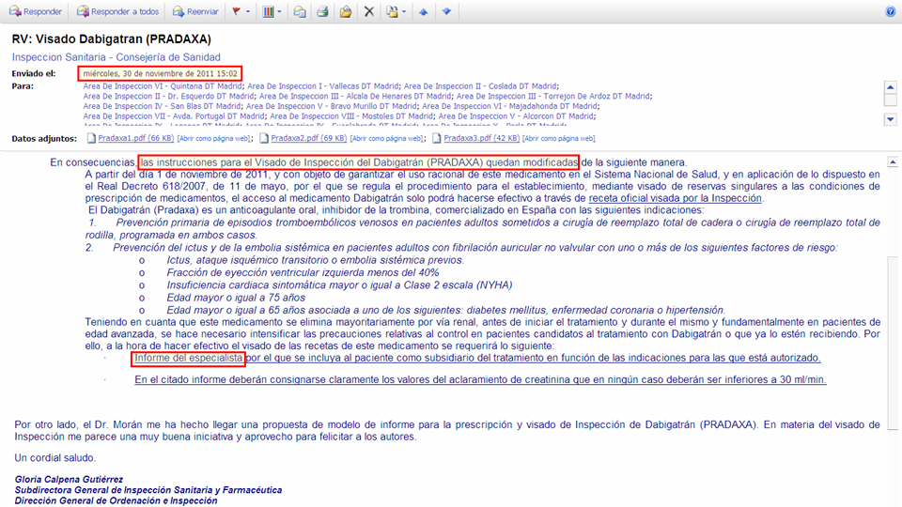Click the recipients list scroll-up arrow

tap(891, 87)
